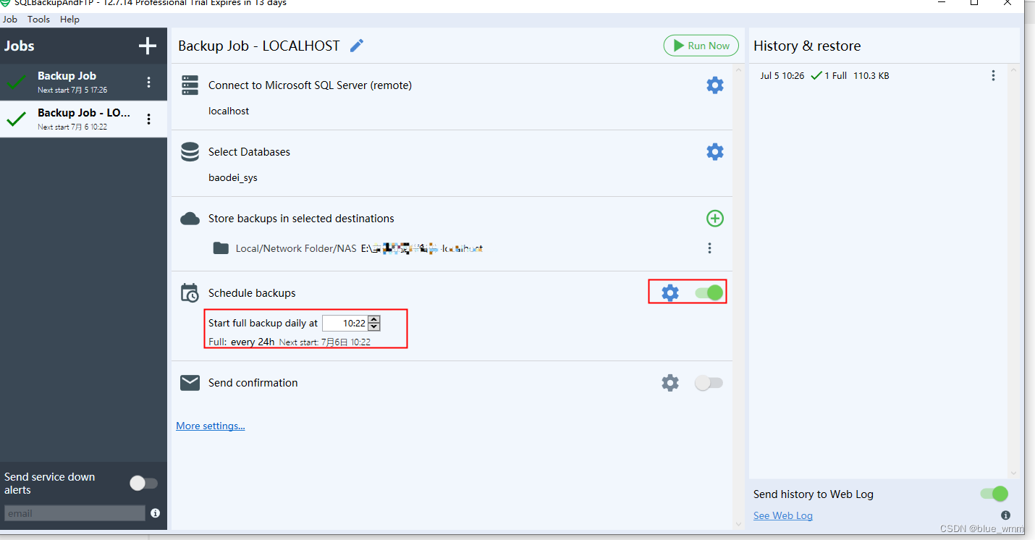Open SQL Server connection settings gear

715,85
